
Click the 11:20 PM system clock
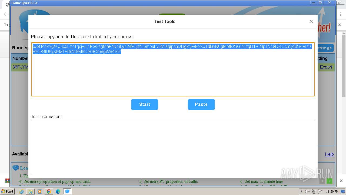[x=332, y=191]
